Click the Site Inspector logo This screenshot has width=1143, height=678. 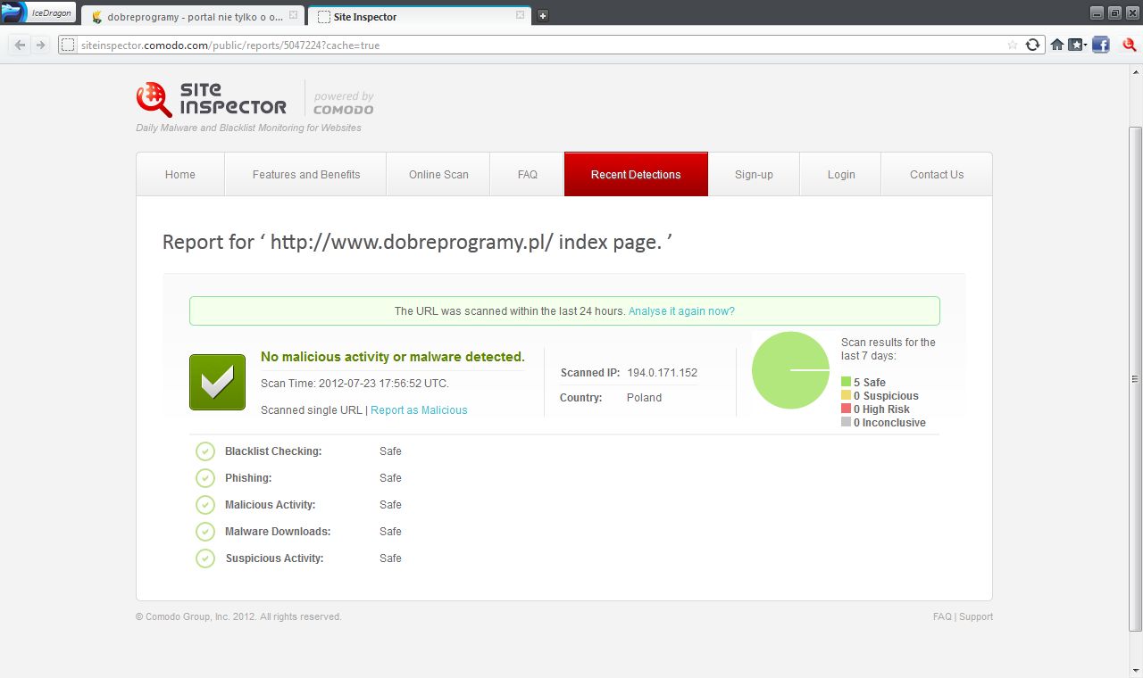[212, 99]
